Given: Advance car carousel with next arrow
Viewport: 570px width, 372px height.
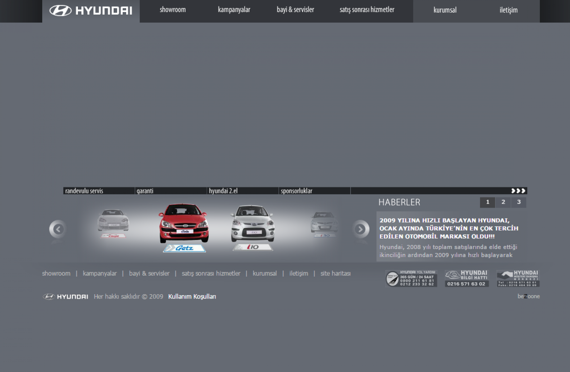Looking at the screenshot, I should coord(360,229).
